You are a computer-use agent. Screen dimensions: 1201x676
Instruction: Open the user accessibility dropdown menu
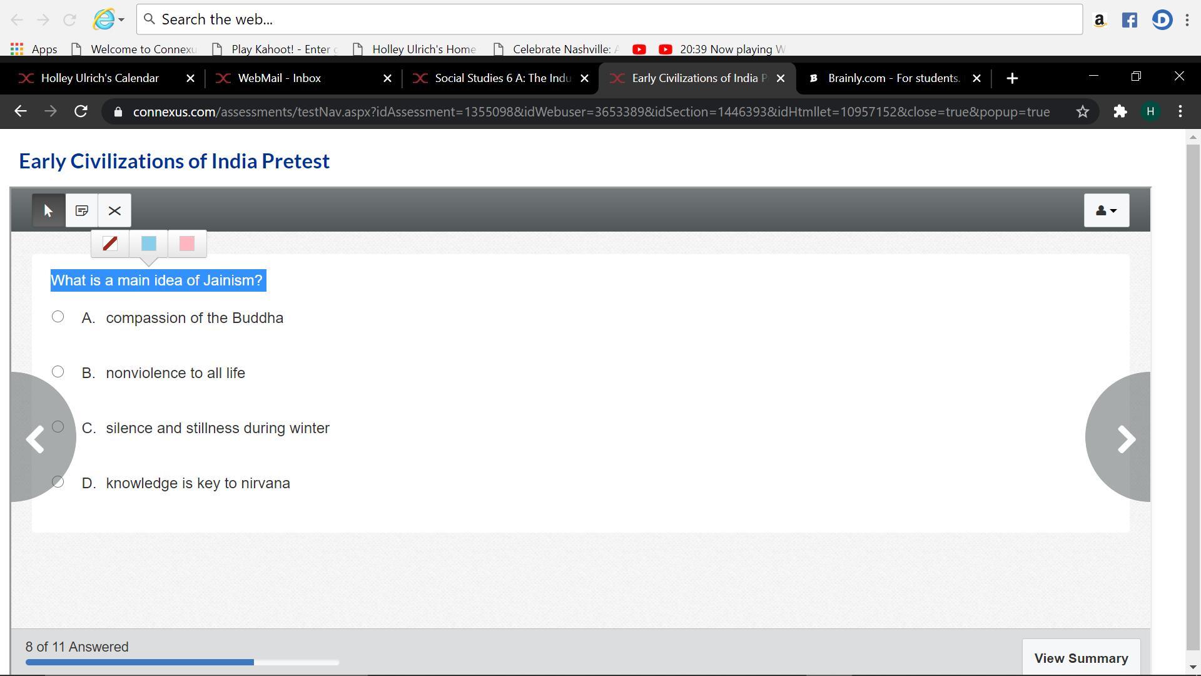1106,211
